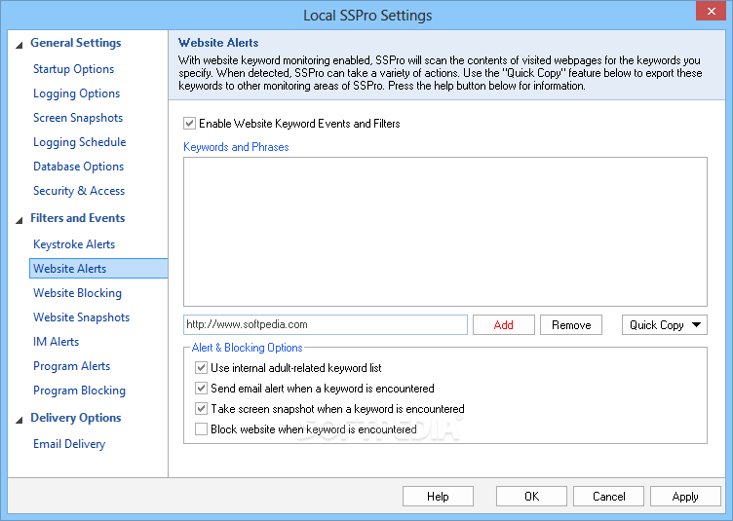Image resolution: width=733 pixels, height=521 pixels.
Task: Apply the current settings
Action: tap(685, 497)
